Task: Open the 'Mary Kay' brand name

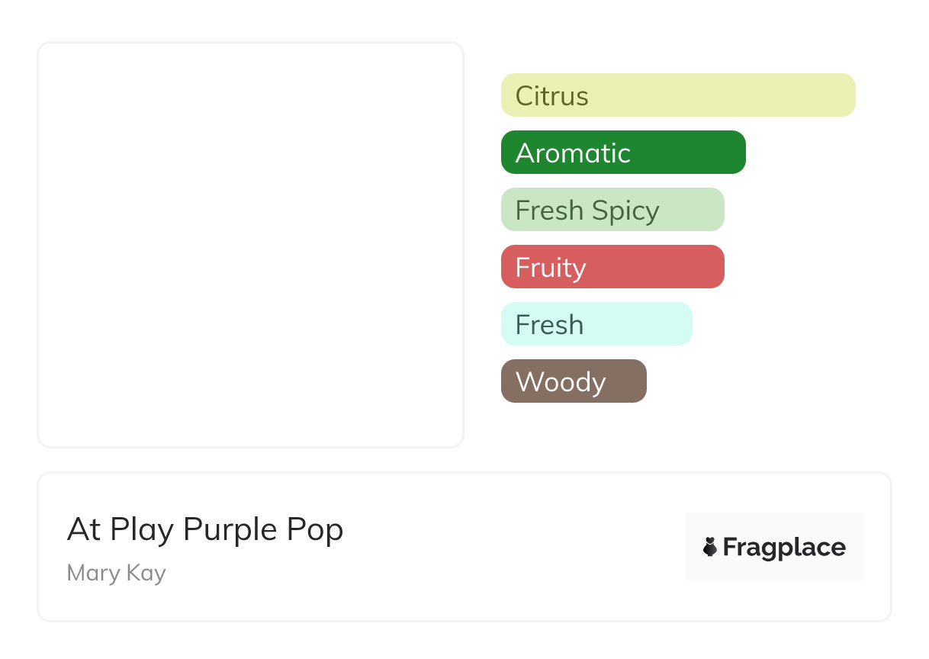Action: tap(116, 573)
